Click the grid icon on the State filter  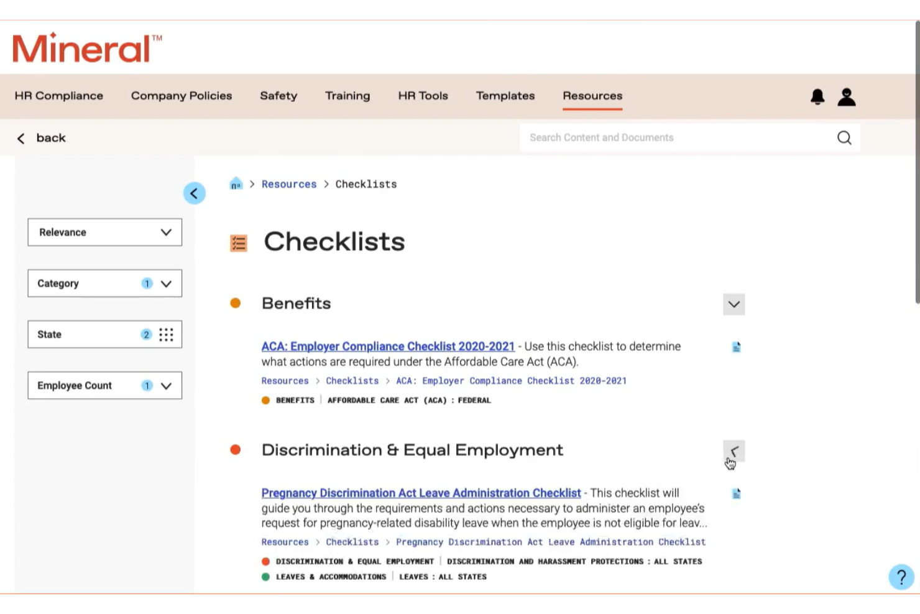coord(165,334)
